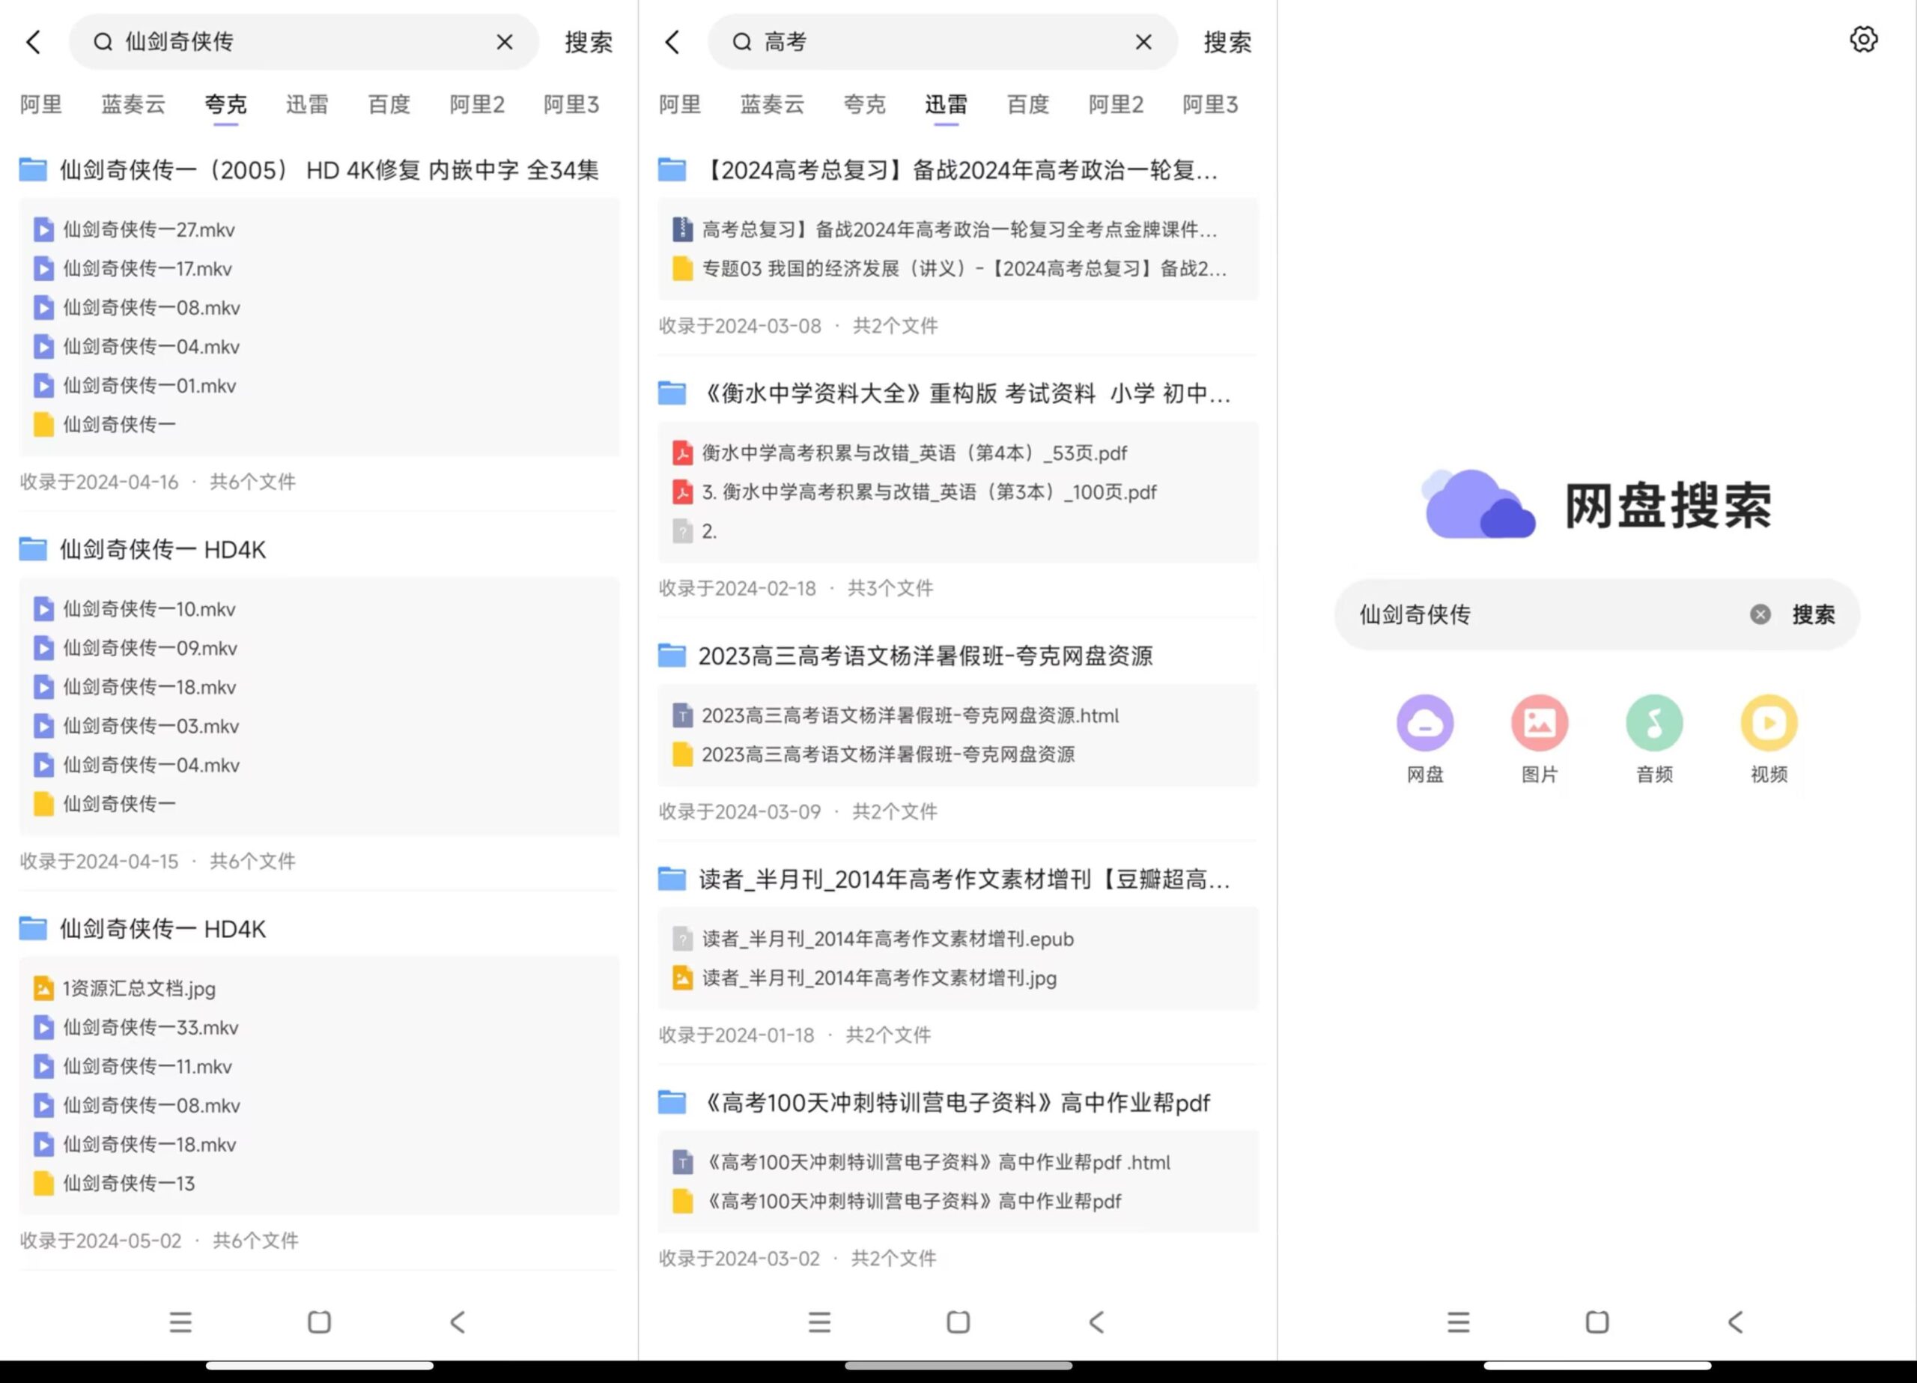Tap magnifier icon in 高考 search bar
1917x1383 pixels.
pos(742,41)
